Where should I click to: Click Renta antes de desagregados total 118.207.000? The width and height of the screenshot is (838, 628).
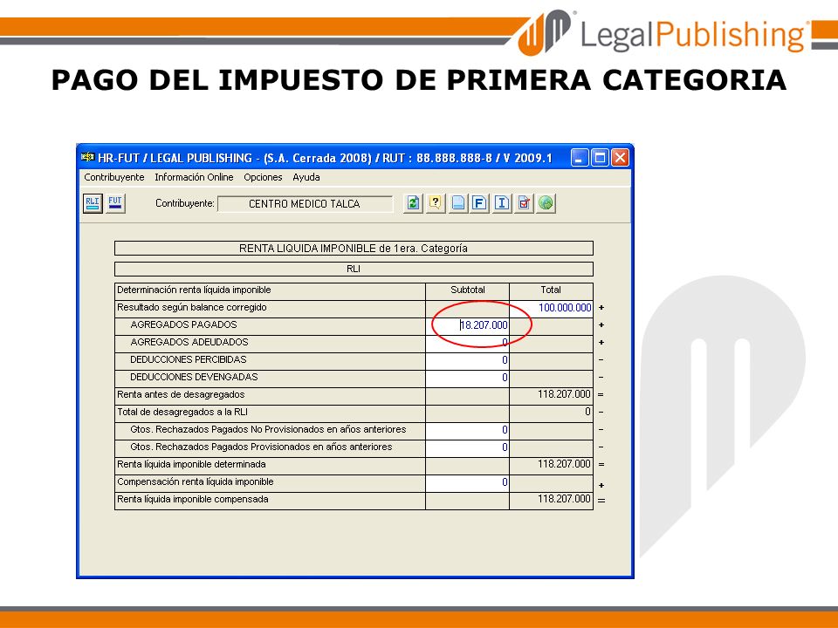tap(564, 394)
